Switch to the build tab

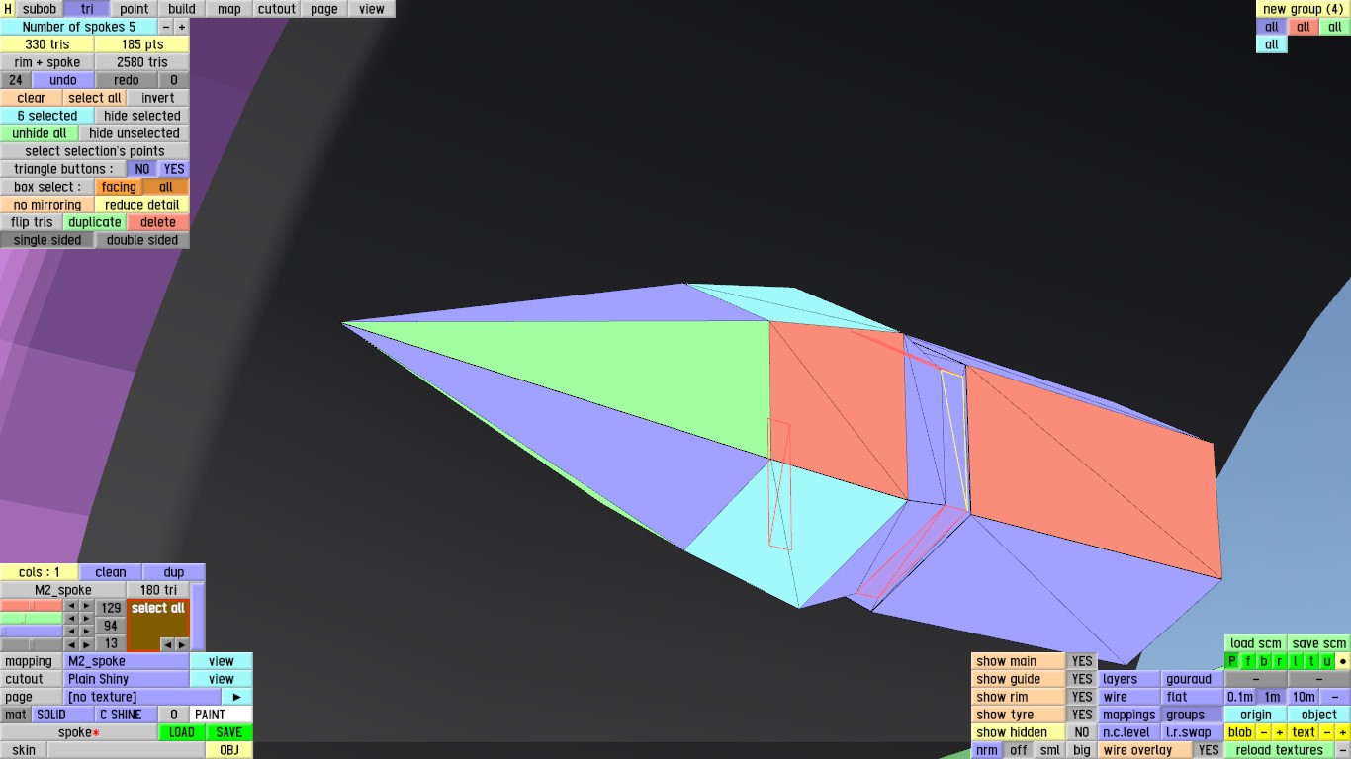coord(182,9)
